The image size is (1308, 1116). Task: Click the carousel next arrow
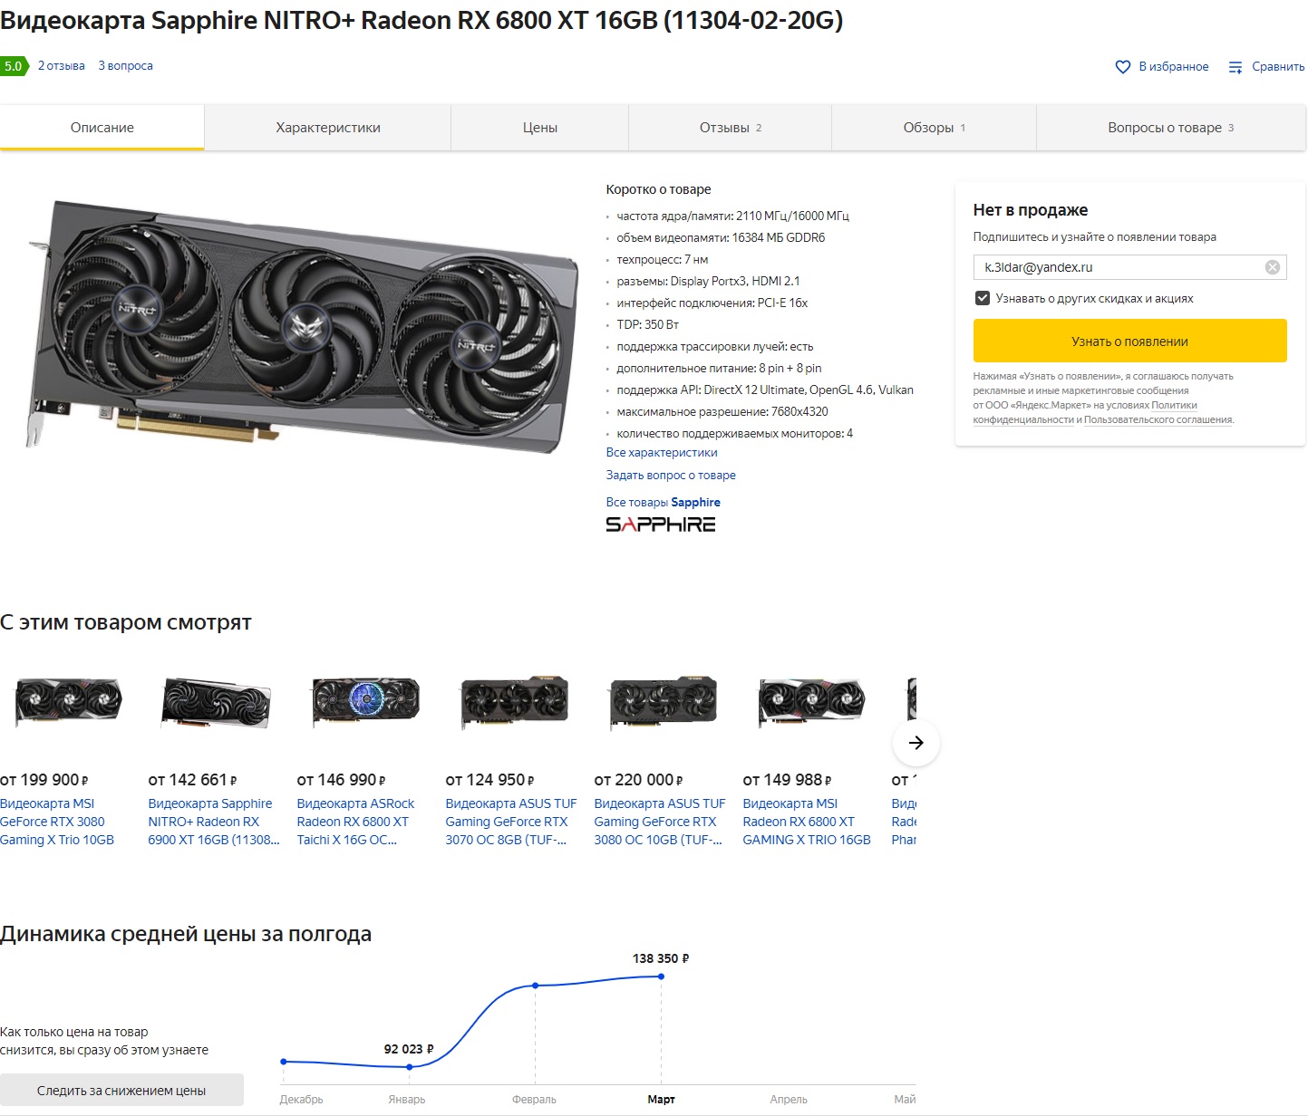click(916, 743)
